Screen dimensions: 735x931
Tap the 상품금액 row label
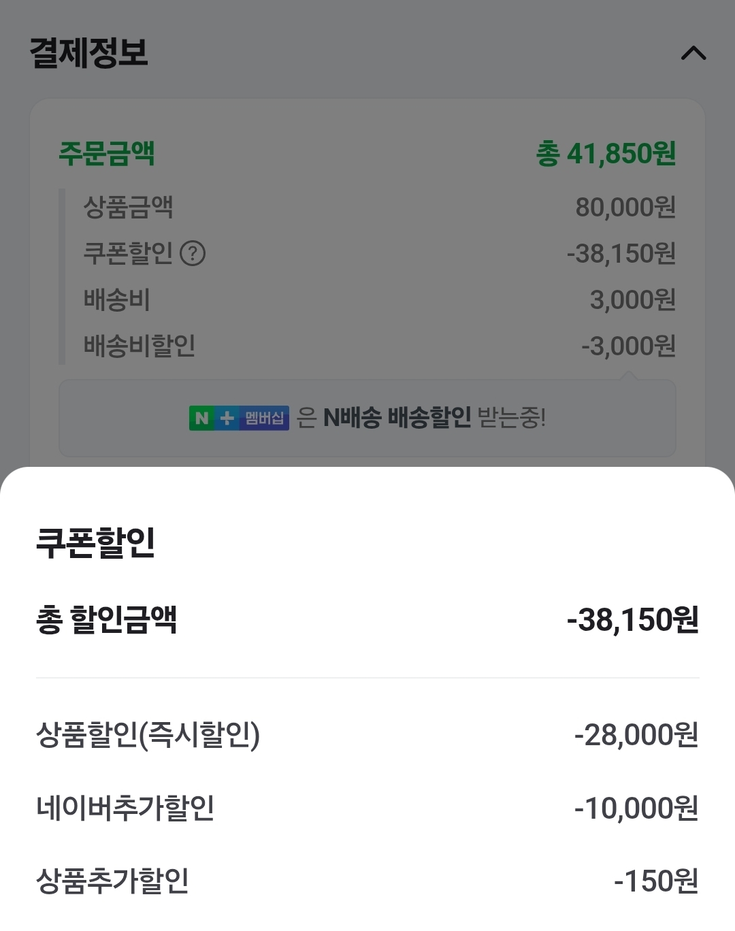[x=128, y=207]
